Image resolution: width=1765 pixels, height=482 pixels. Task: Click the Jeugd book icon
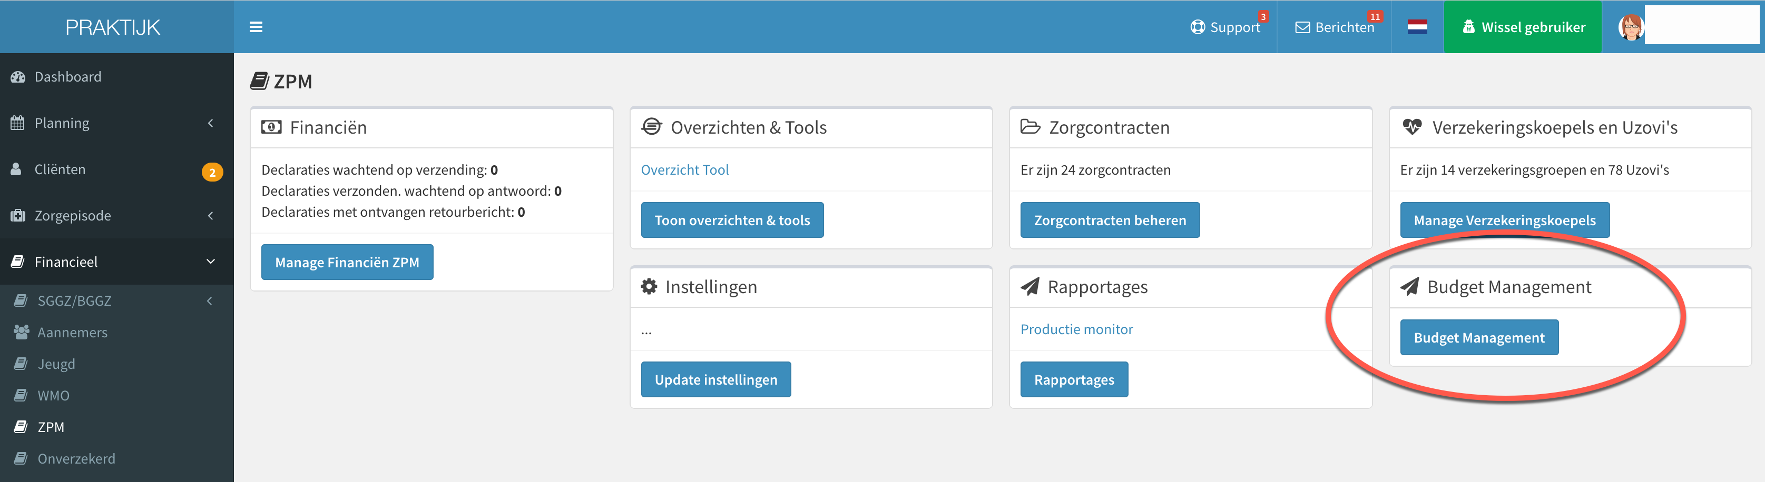point(21,364)
